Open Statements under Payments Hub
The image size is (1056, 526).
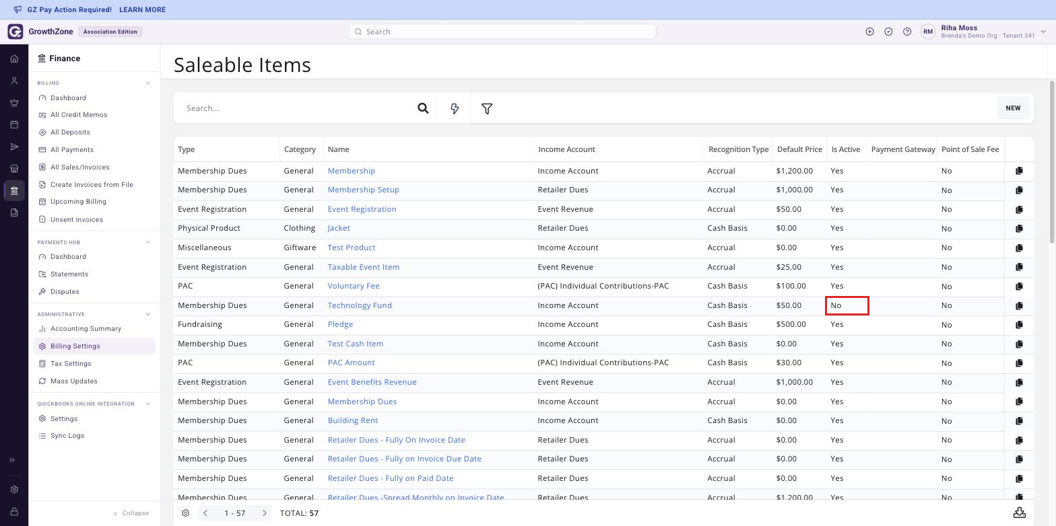click(69, 274)
